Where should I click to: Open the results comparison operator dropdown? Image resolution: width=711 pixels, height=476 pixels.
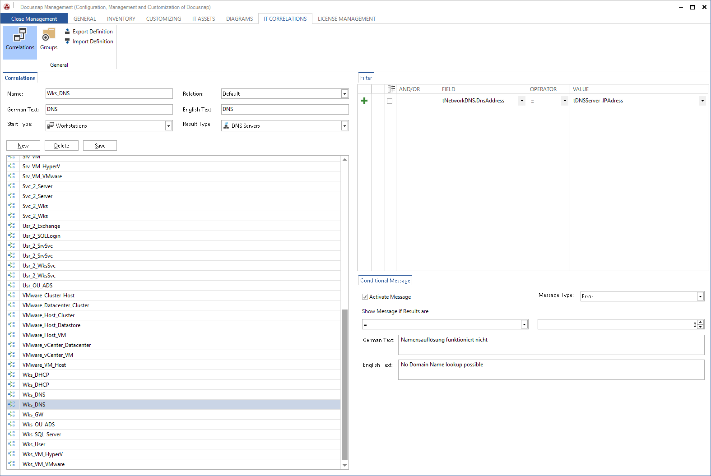(x=524, y=324)
